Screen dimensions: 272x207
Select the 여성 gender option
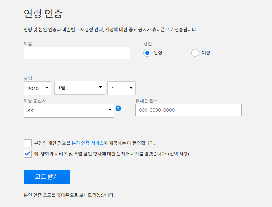click(195, 52)
